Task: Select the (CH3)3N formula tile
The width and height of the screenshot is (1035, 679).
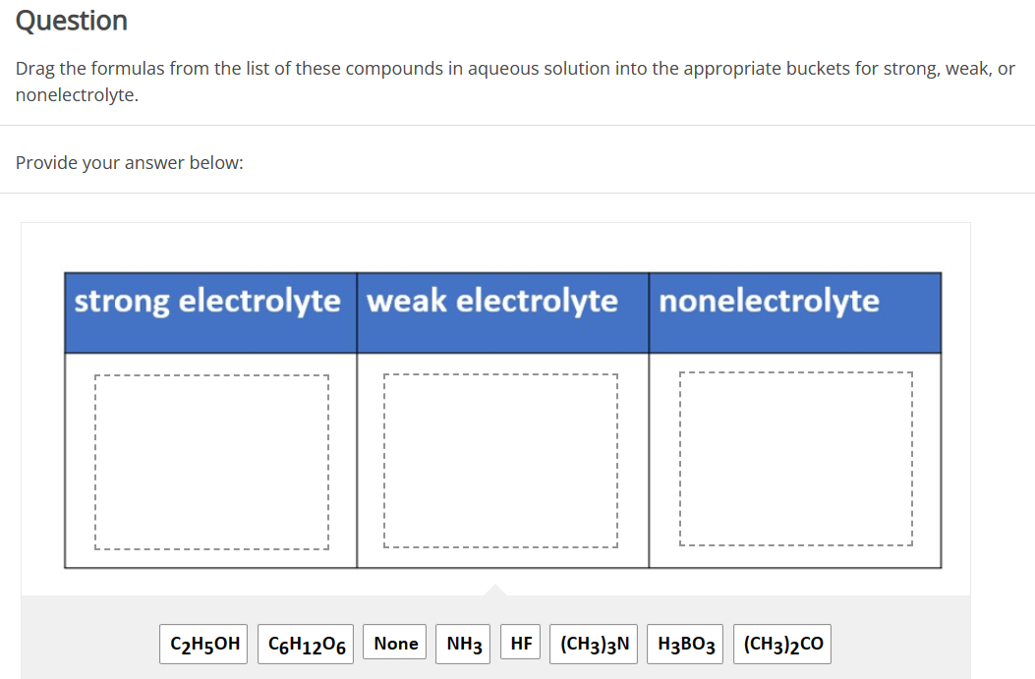Action: 593,643
